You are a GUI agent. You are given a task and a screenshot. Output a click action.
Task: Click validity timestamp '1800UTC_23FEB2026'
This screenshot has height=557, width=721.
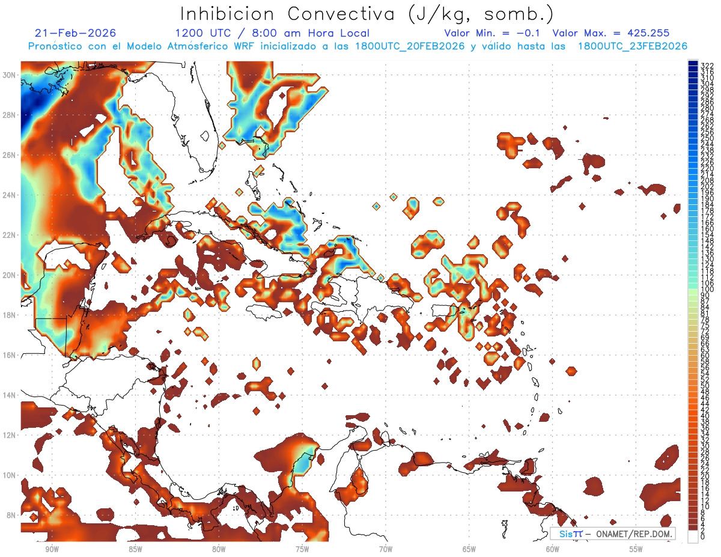[x=633, y=46]
